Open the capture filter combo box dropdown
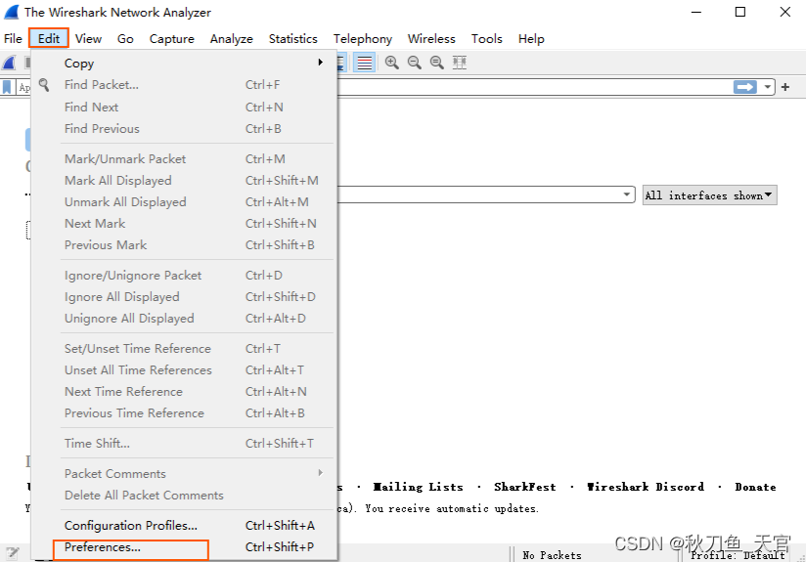Screen dimensions: 806x562 (627, 195)
